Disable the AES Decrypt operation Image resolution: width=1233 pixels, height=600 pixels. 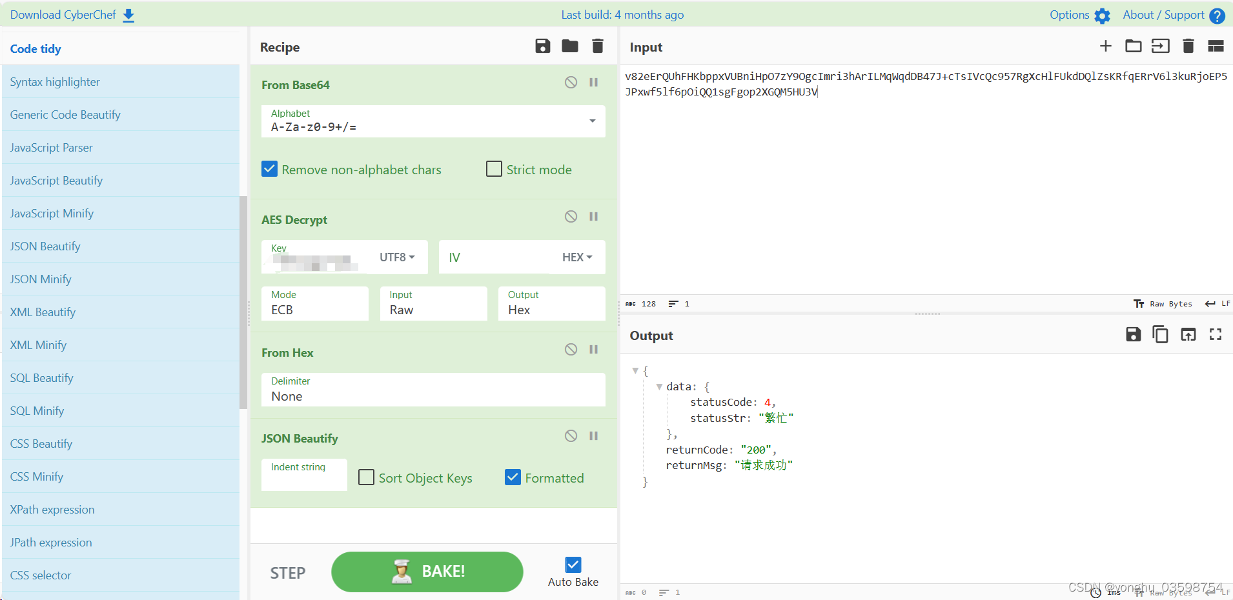[x=571, y=216]
